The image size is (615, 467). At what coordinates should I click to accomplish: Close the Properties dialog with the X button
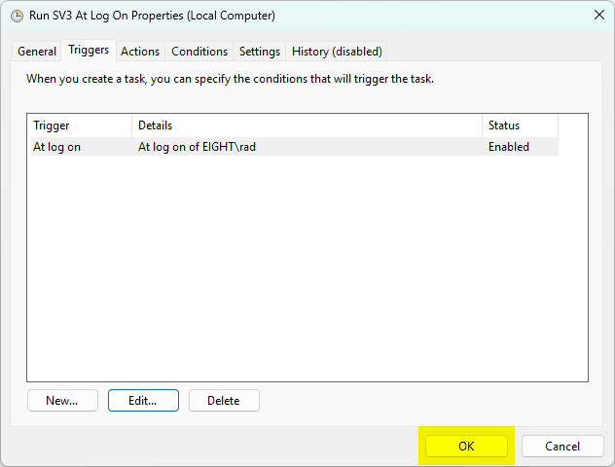coord(597,16)
